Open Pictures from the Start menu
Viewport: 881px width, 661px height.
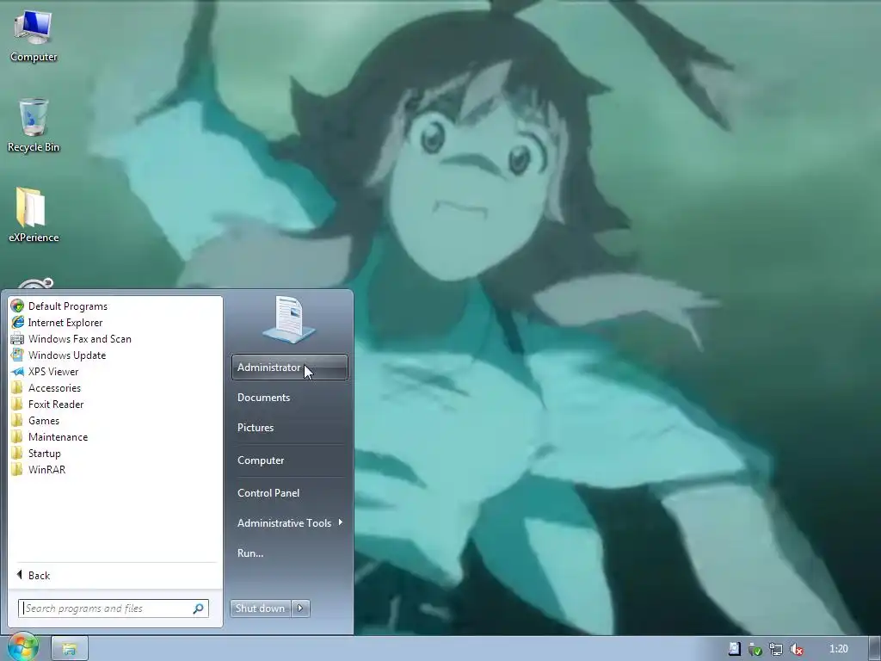(x=290, y=427)
